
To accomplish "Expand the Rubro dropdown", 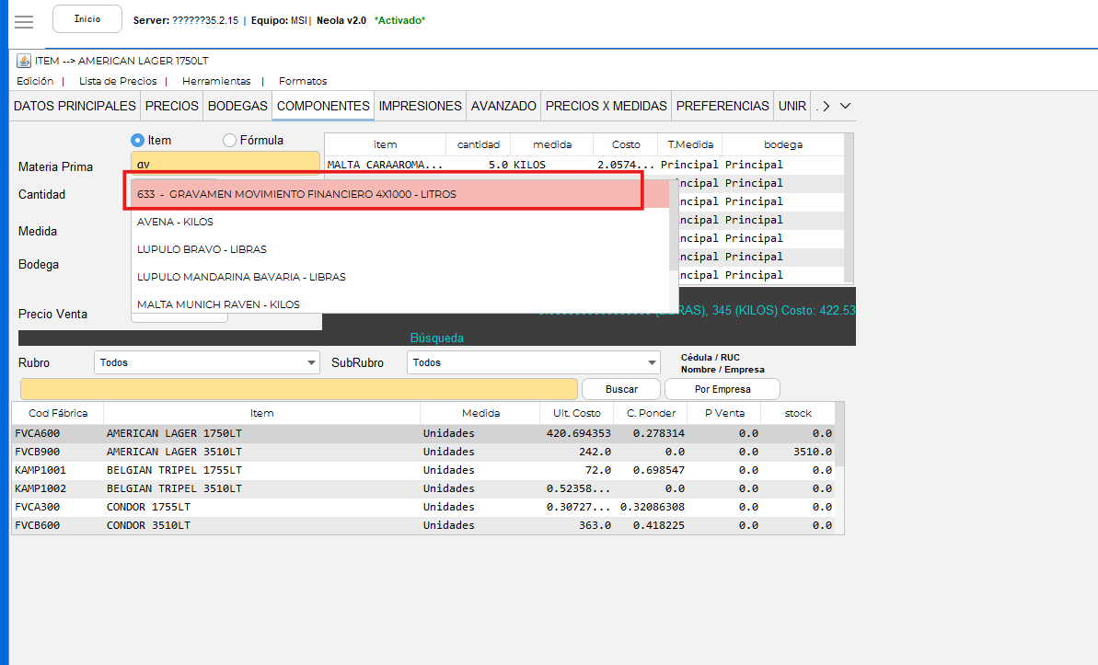I will pyautogui.click(x=310, y=363).
